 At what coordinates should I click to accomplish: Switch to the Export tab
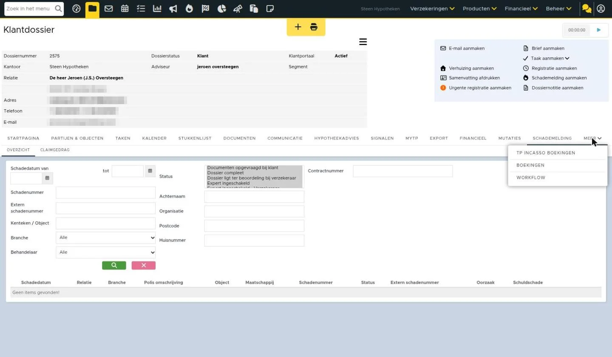[x=439, y=138]
